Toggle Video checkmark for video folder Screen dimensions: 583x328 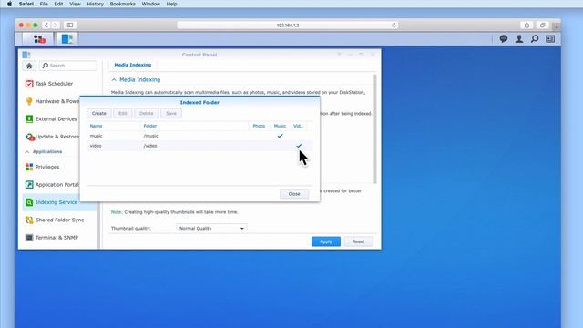click(x=299, y=146)
